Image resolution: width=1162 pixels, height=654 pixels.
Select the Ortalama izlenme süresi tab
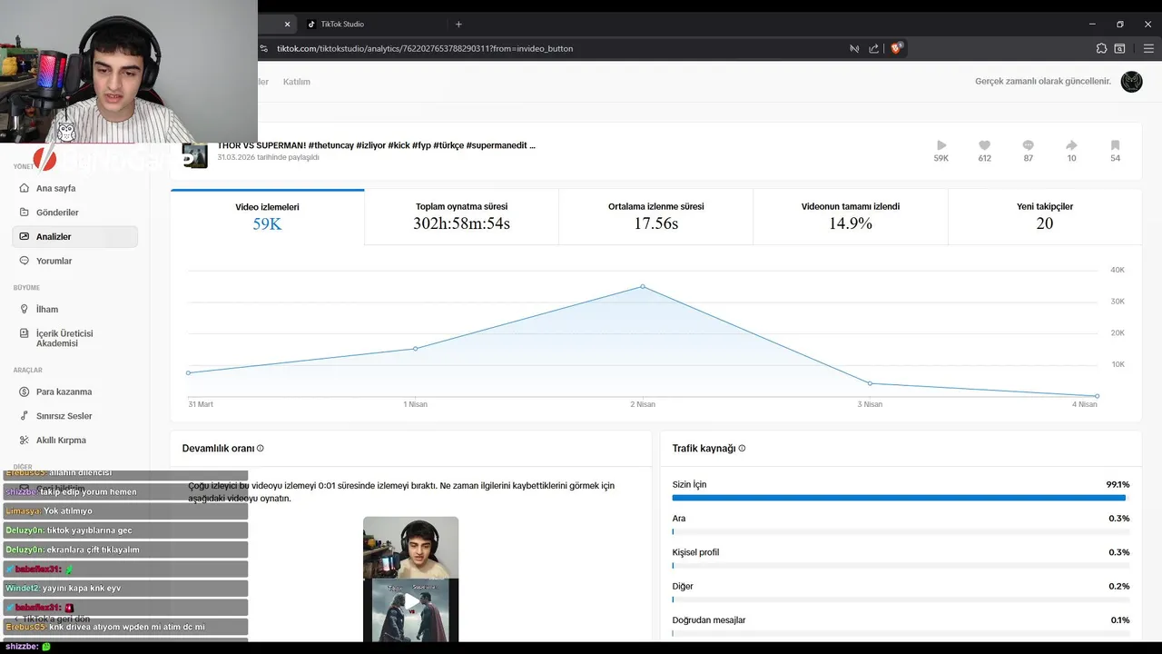tap(655, 216)
